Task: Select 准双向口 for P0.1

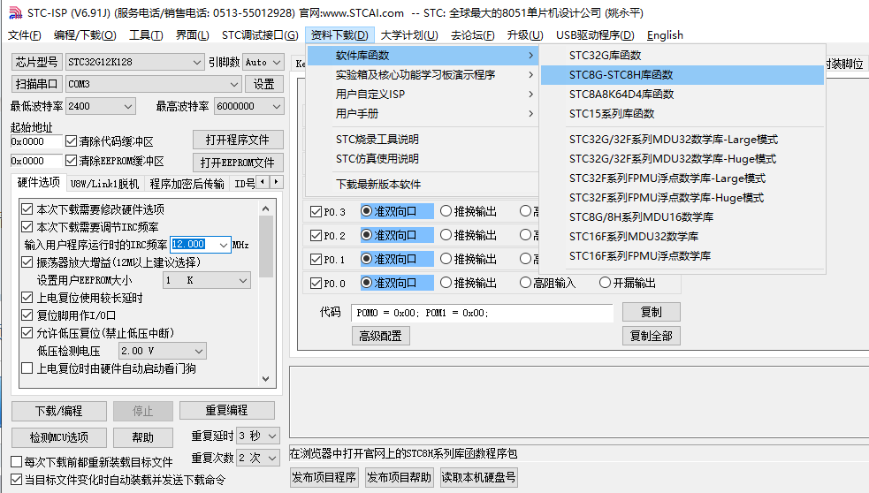Action: click(366, 259)
